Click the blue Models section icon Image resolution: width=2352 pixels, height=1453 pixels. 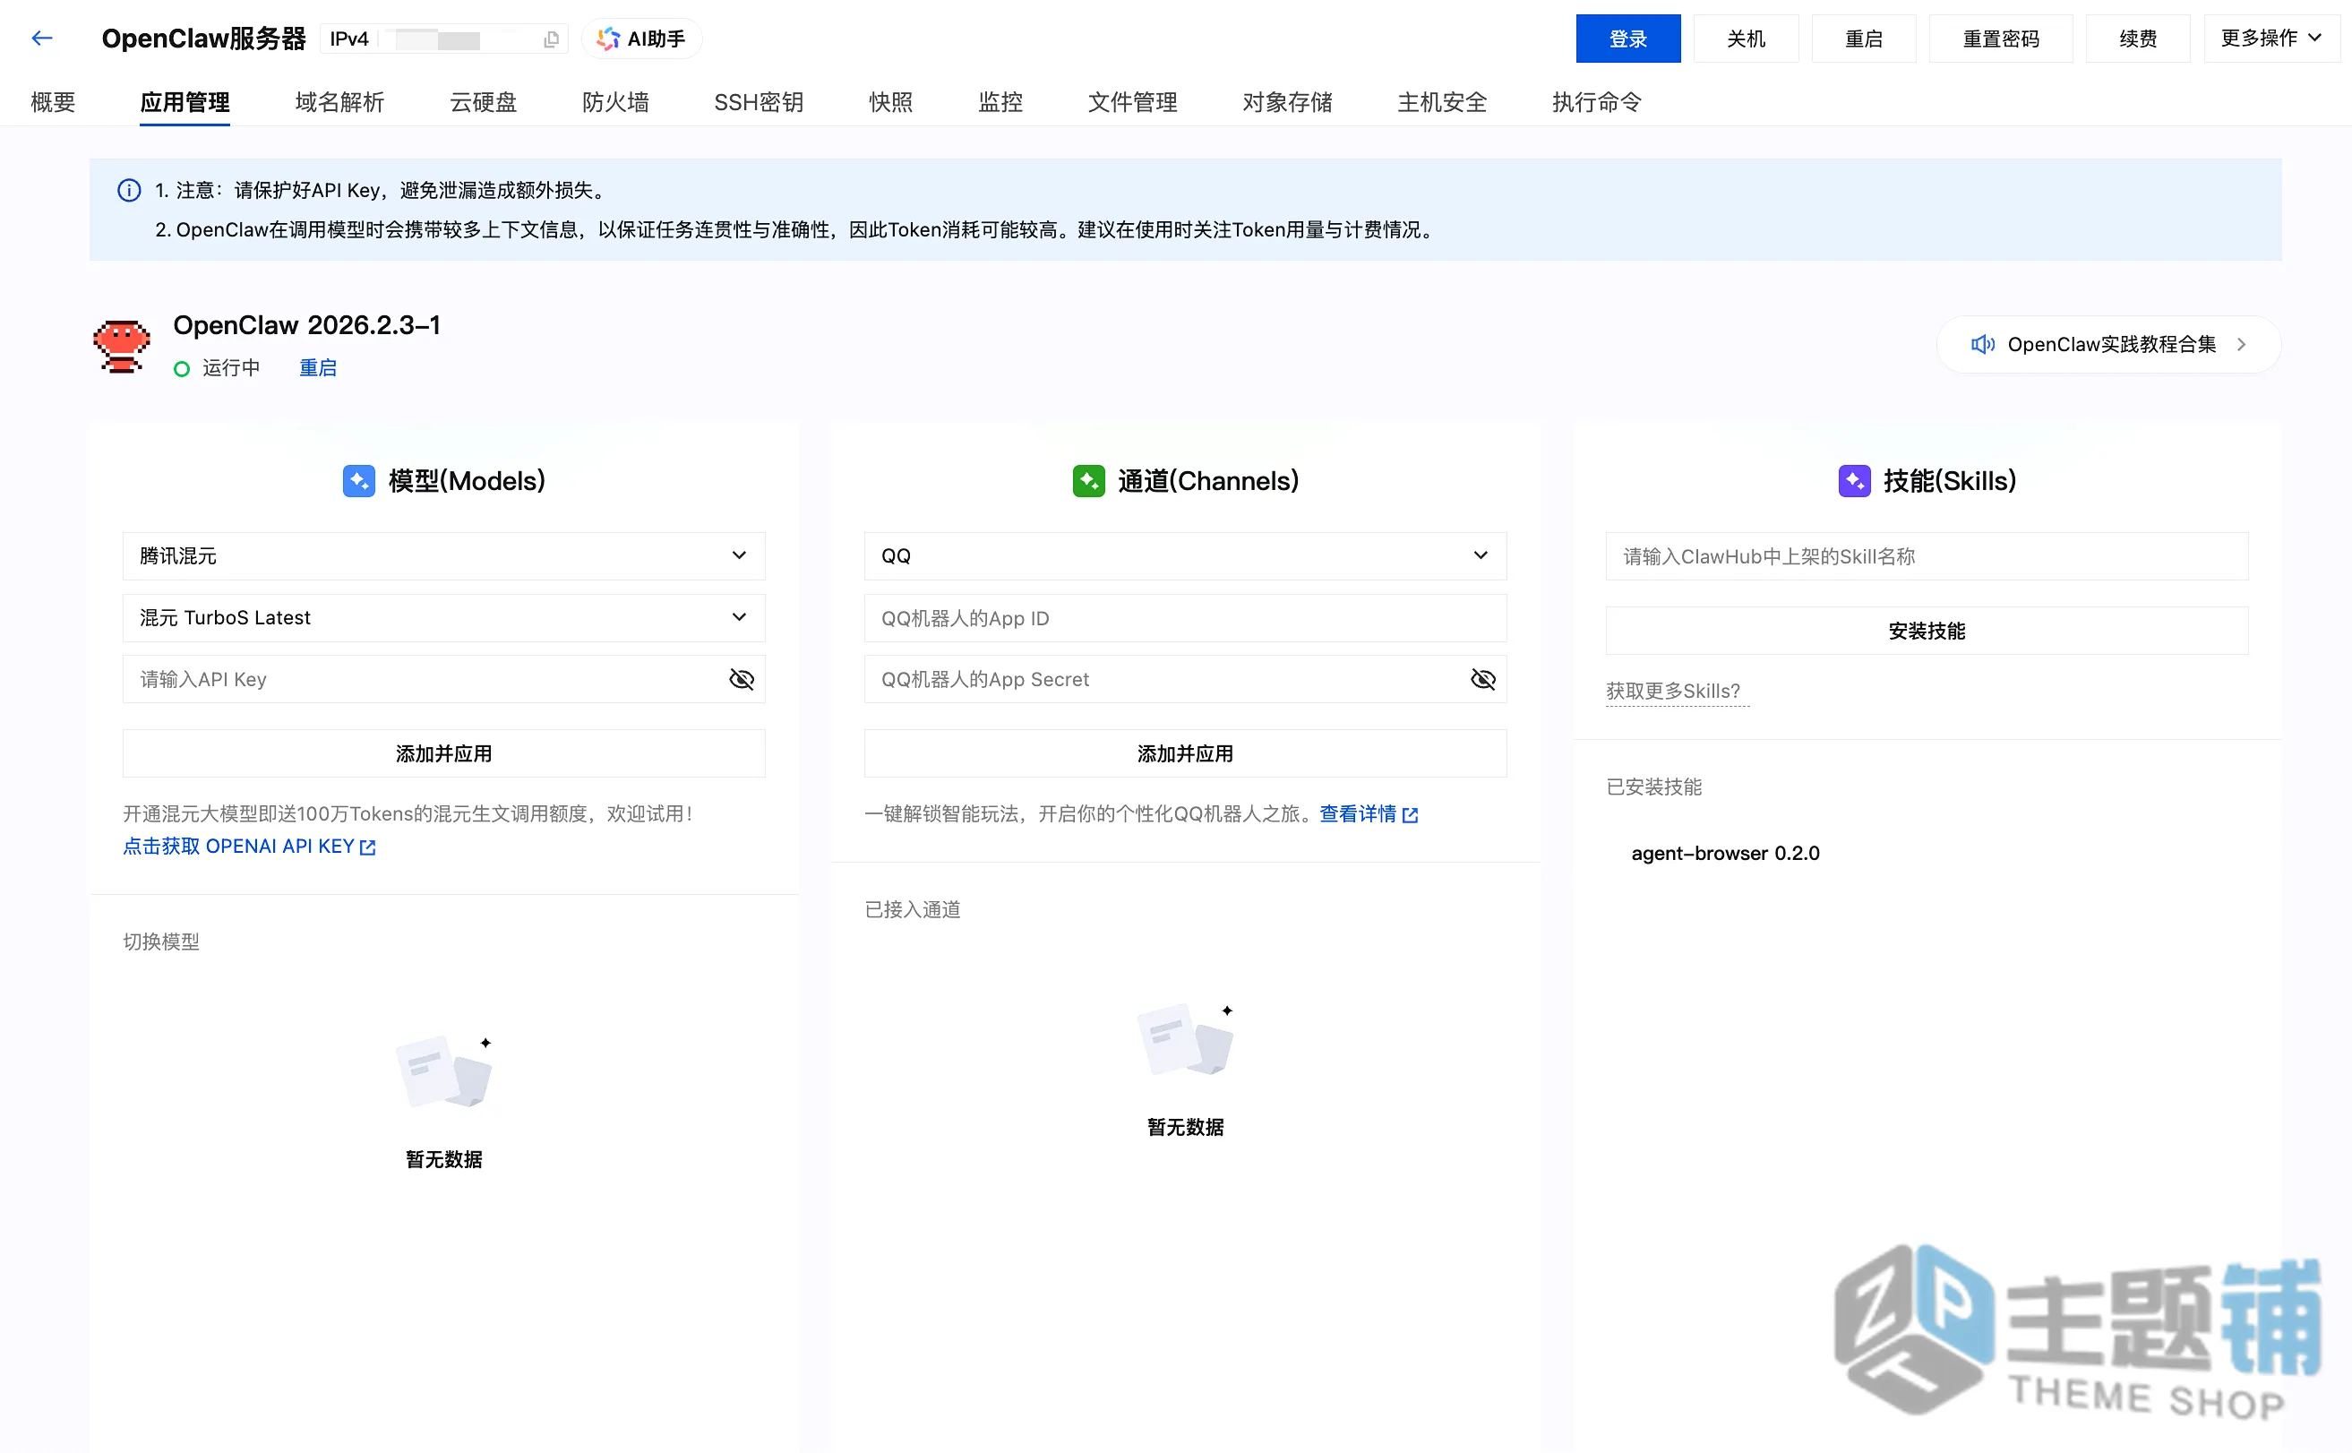(359, 480)
